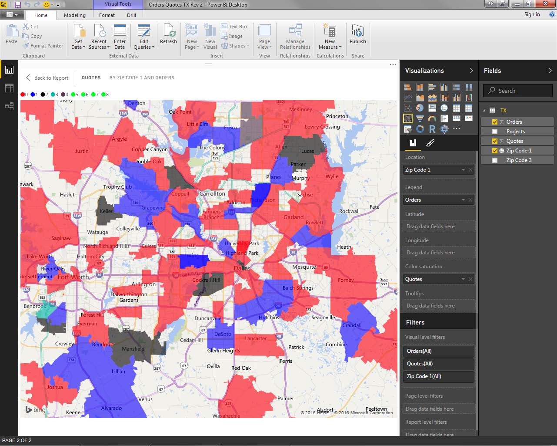Viewport: 557px width, 446px height.
Task: Open the Format ribbon tab
Action: pos(107,15)
